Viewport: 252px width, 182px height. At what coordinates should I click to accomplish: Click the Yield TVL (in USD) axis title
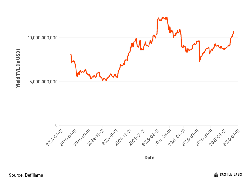click(x=18, y=68)
